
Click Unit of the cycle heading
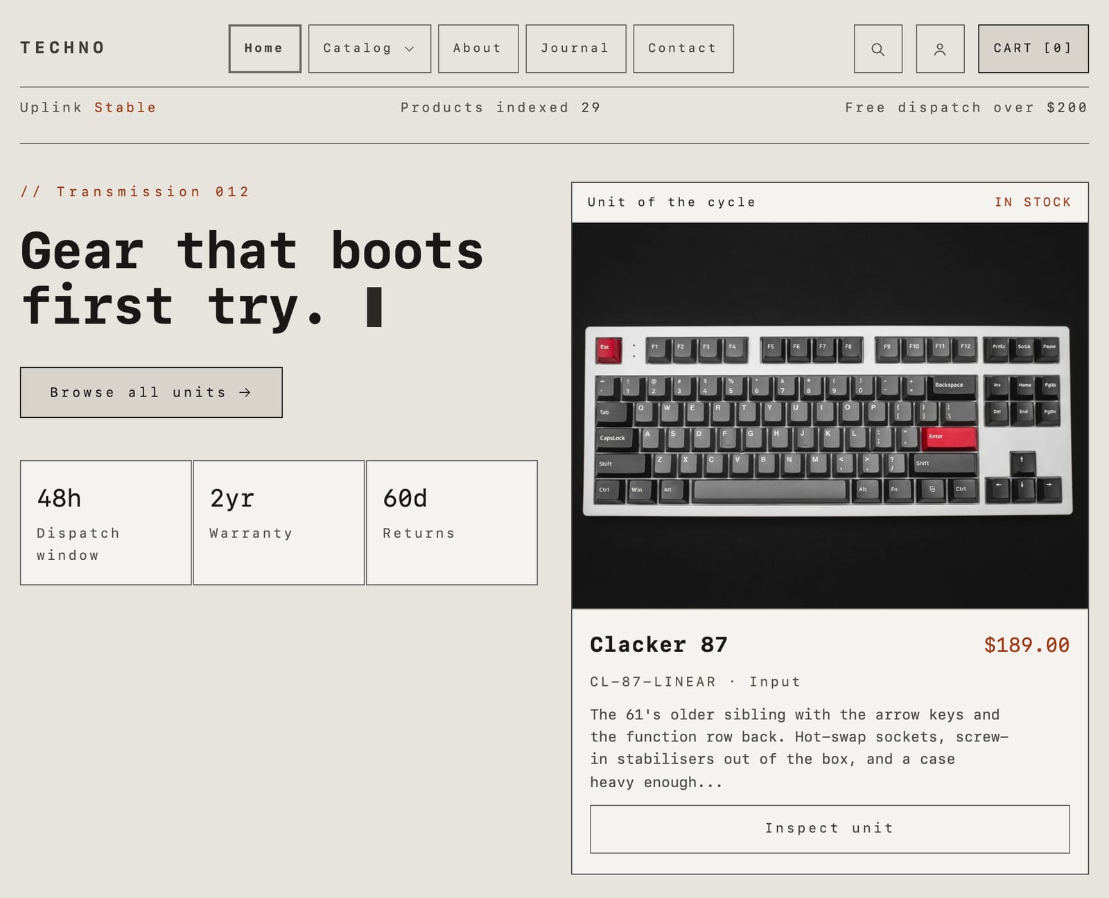(x=672, y=202)
